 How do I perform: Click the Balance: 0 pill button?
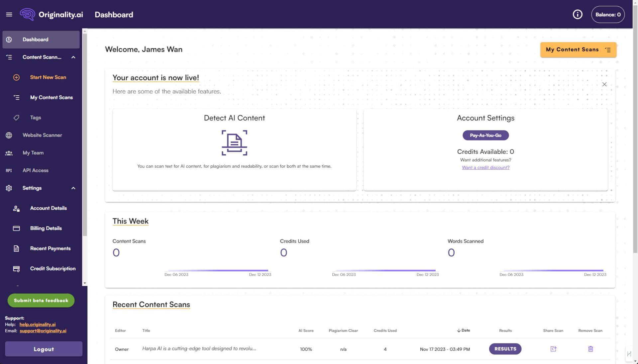tap(608, 15)
